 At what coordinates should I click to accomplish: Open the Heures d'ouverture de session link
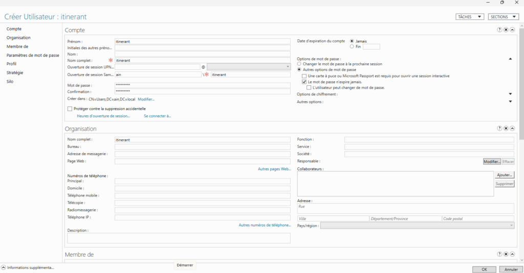point(103,116)
